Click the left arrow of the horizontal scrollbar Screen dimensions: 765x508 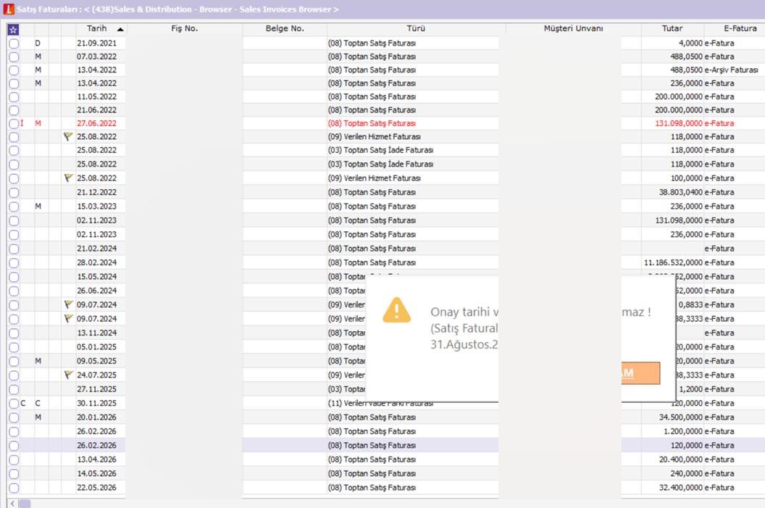(x=13, y=503)
